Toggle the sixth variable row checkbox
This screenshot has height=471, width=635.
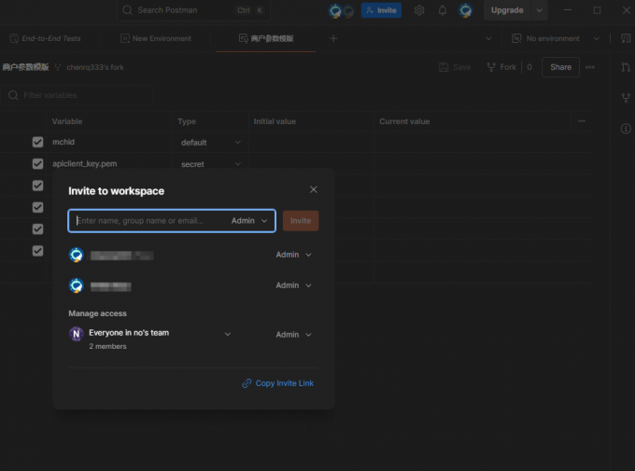[x=37, y=251]
